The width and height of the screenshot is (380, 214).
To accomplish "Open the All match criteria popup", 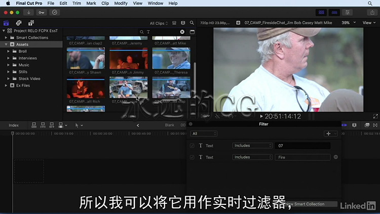I will (x=204, y=133).
